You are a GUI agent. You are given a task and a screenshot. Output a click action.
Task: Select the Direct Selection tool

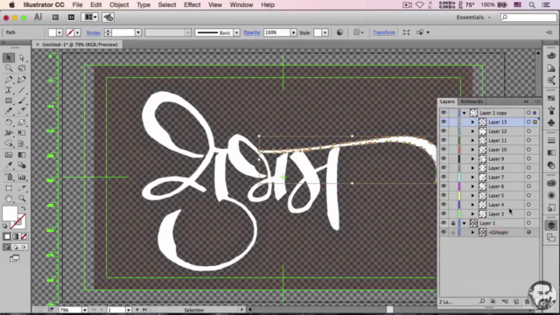(22, 58)
